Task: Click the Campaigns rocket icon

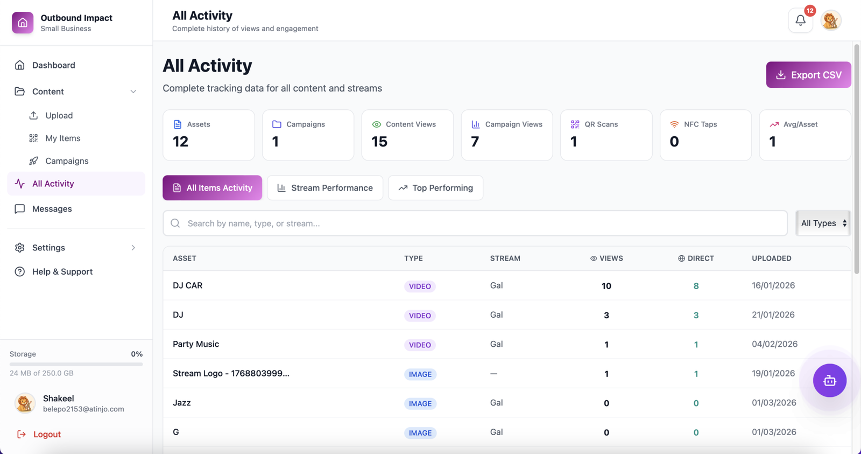Action: pyautogui.click(x=33, y=161)
